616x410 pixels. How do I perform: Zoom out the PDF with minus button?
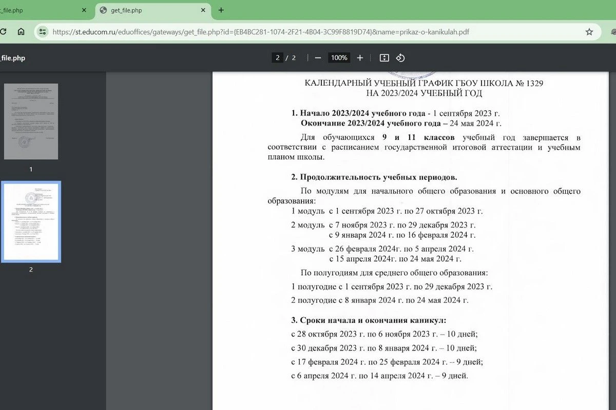318,58
